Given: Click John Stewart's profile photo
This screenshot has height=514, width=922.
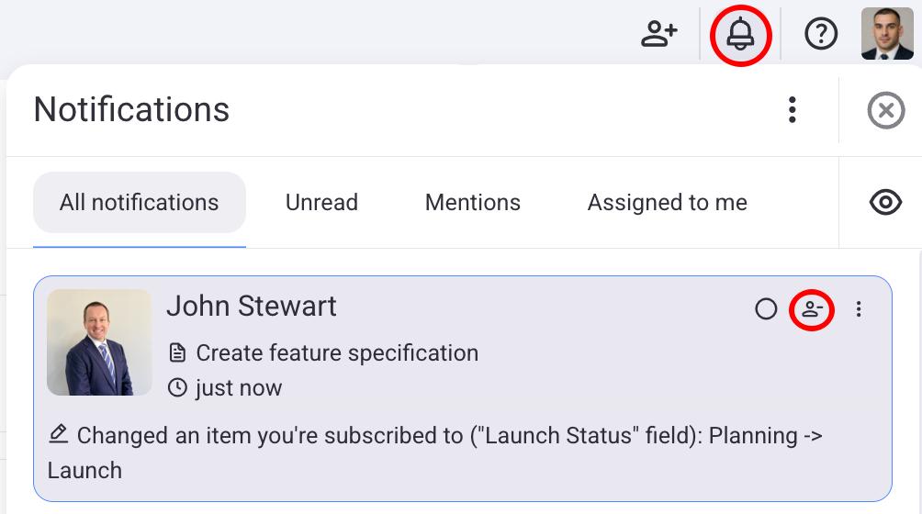Looking at the screenshot, I should coord(99,342).
